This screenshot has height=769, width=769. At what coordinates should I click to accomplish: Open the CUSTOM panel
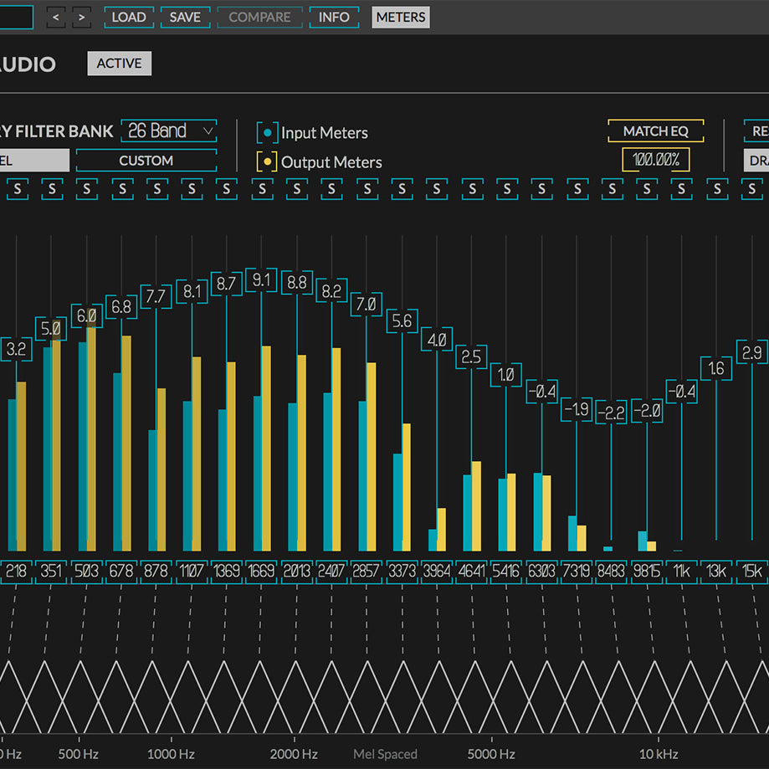pos(146,161)
